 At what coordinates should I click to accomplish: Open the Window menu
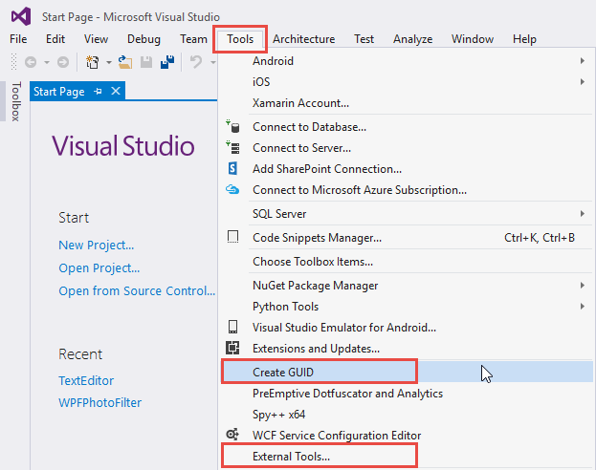473,39
